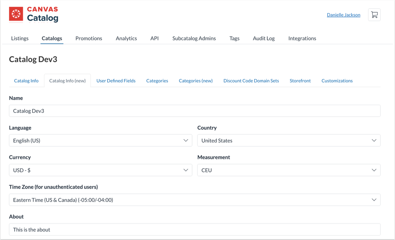Open the Danielle Jackson account link
This screenshot has width=395, height=240.
(x=343, y=15)
